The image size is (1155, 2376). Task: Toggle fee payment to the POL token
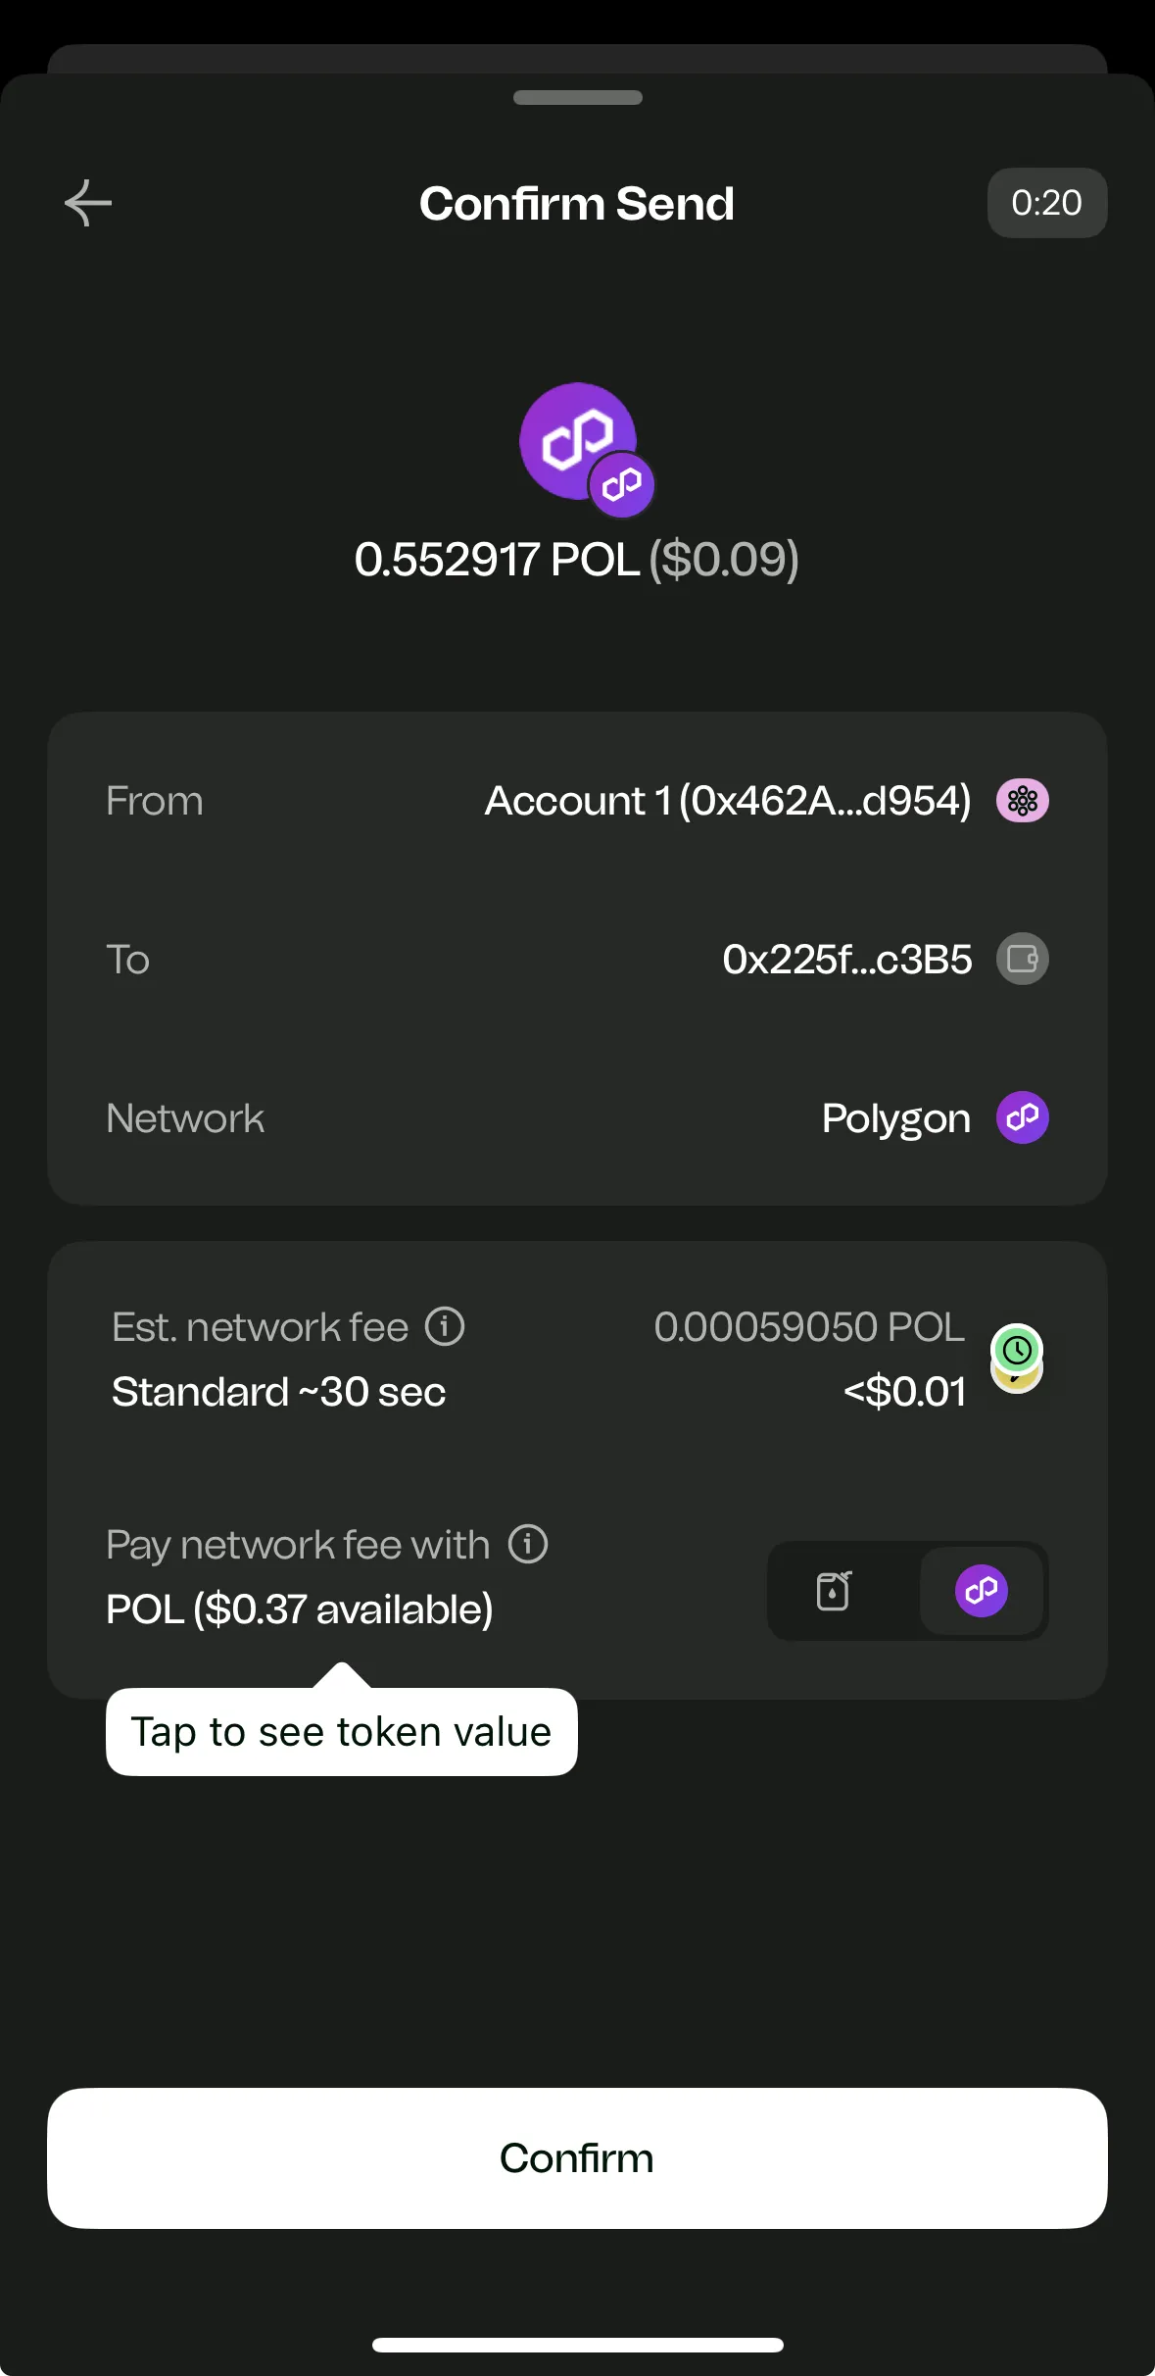pyautogui.click(x=983, y=1591)
